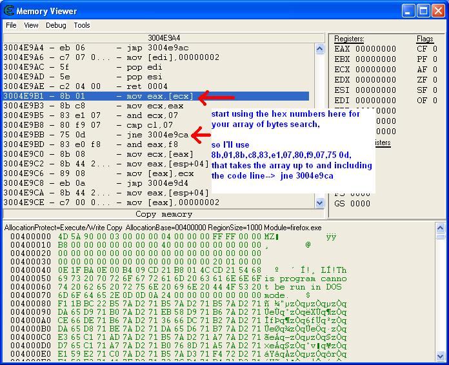Click the EAX register value
Image resolution: width=449 pixels, height=365 pixels.
click(375, 49)
